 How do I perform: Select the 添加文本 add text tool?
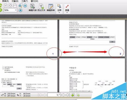tap(41, 8)
